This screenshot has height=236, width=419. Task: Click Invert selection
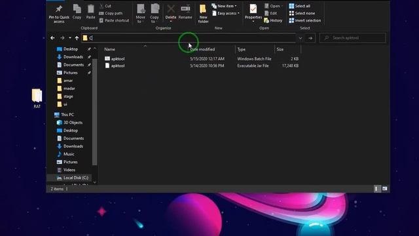point(305,20)
